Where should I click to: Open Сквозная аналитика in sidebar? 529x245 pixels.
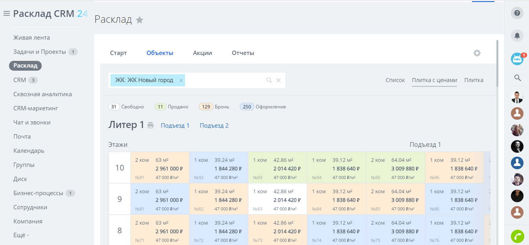pos(42,94)
